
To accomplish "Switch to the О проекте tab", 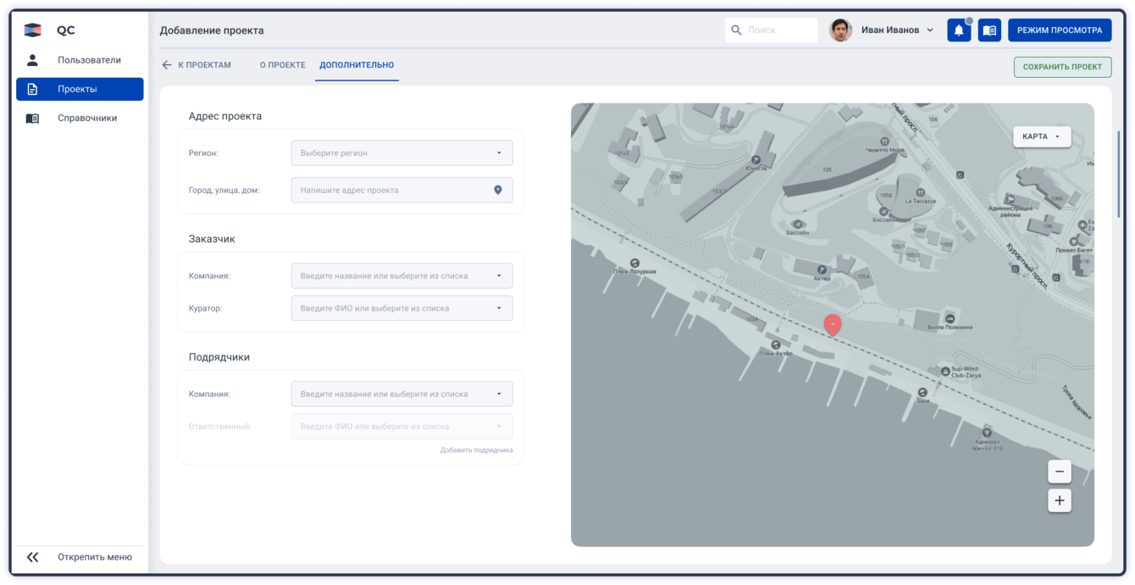I will click(x=282, y=65).
